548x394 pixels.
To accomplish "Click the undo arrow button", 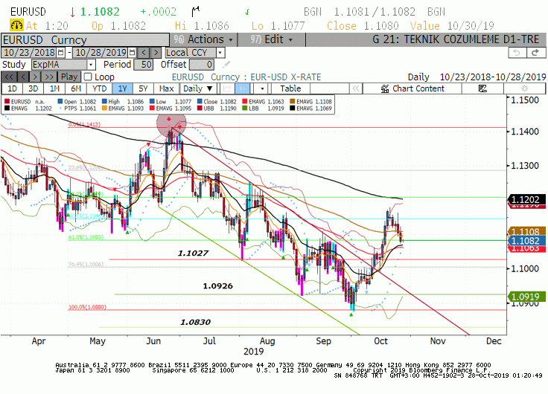I will [517, 53].
